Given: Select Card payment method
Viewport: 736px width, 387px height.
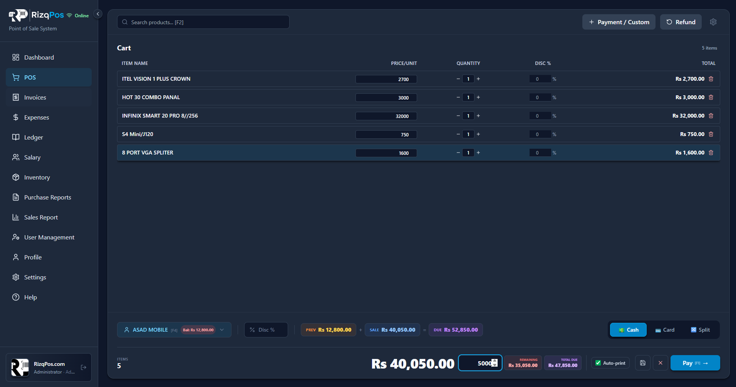Looking at the screenshot, I should (x=665, y=330).
